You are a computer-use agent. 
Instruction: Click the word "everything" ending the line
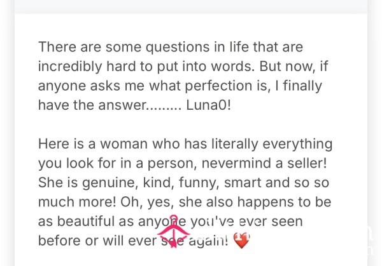click(297, 144)
